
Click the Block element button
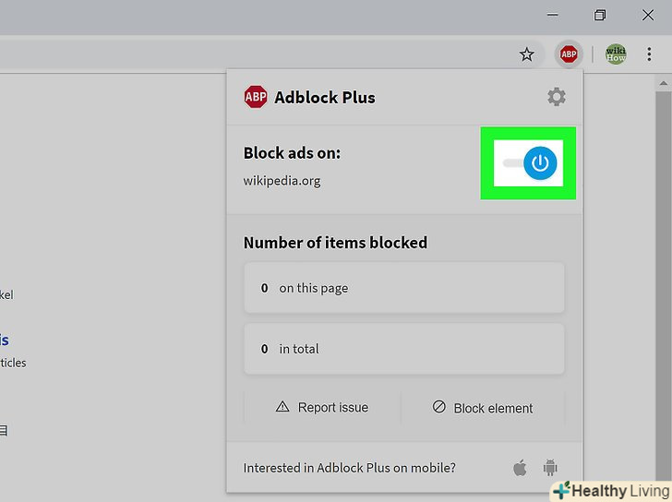click(483, 408)
